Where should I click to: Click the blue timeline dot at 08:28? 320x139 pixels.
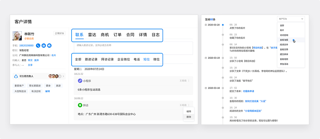click(x=223, y=25)
